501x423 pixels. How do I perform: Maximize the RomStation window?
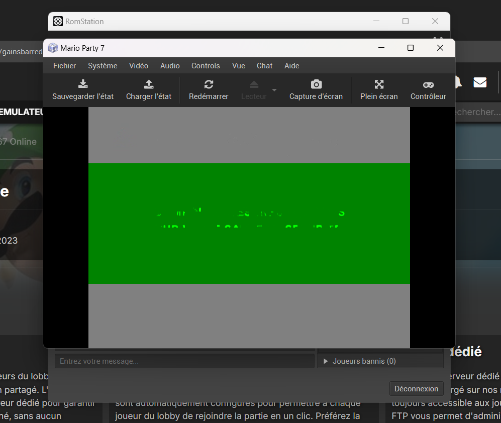[406, 21]
